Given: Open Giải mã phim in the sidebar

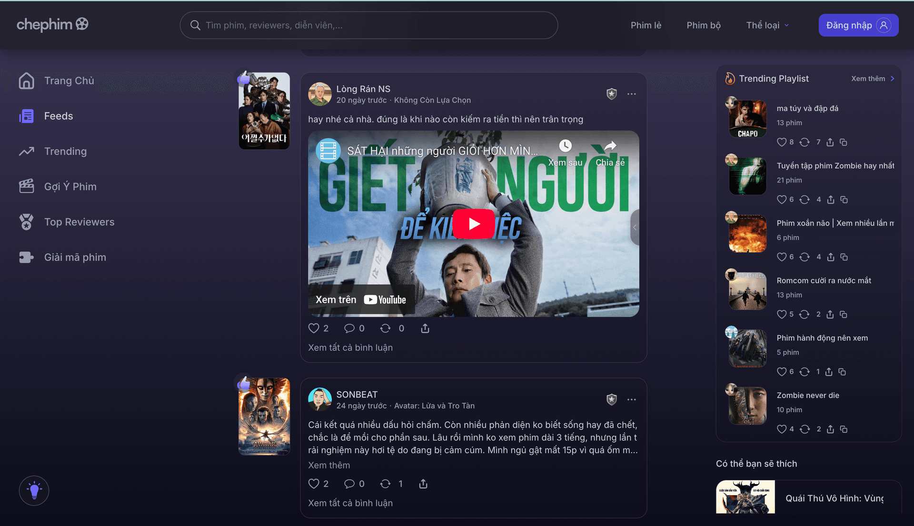Looking at the screenshot, I should tap(27, 257).
